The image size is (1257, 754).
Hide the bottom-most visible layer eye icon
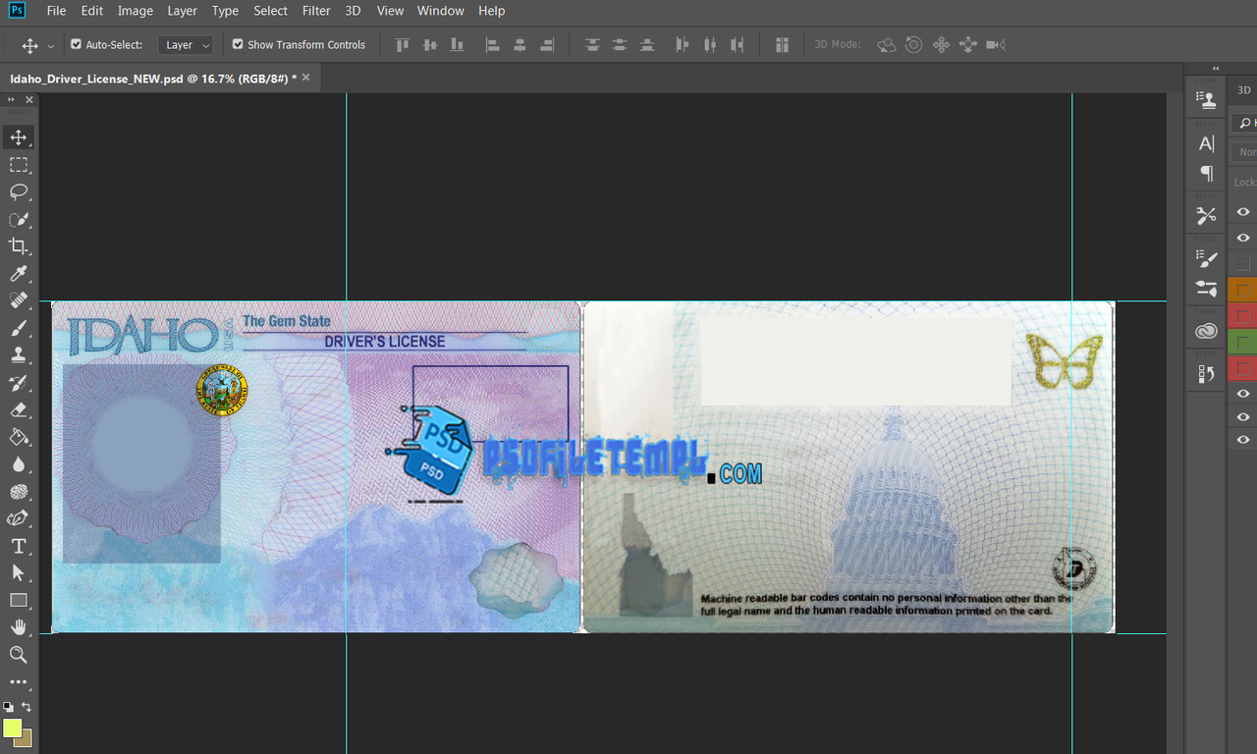pyautogui.click(x=1243, y=441)
